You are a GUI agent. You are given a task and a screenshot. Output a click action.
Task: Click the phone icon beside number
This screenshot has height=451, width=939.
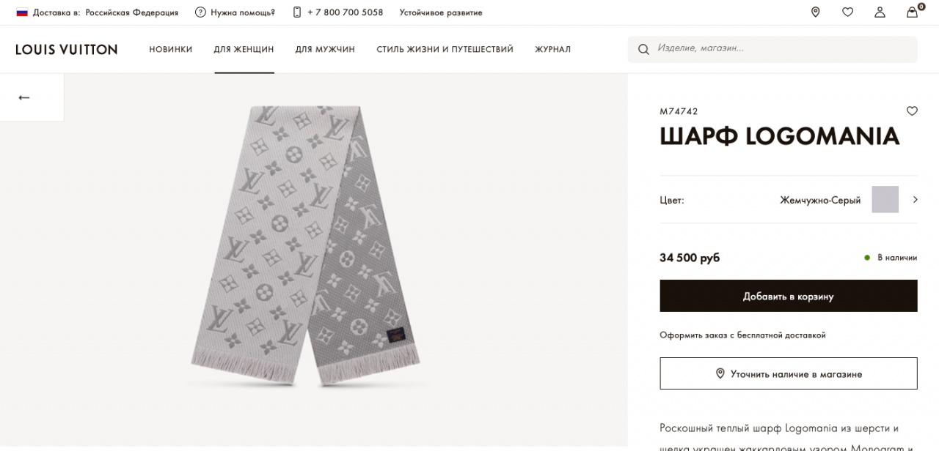(x=297, y=12)
